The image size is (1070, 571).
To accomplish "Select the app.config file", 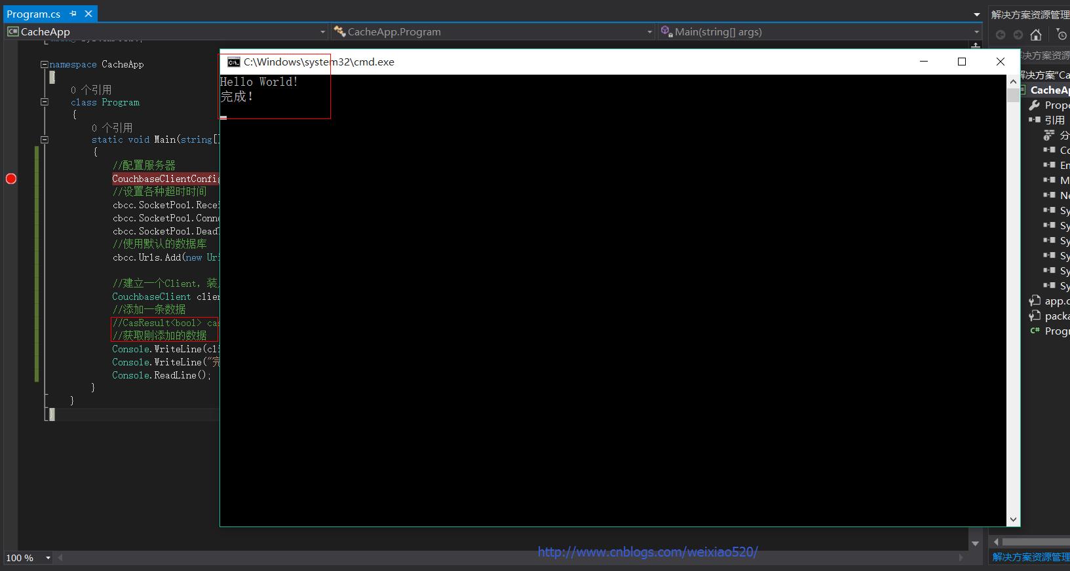I will pyautogui.click(x=1050, y=301).
